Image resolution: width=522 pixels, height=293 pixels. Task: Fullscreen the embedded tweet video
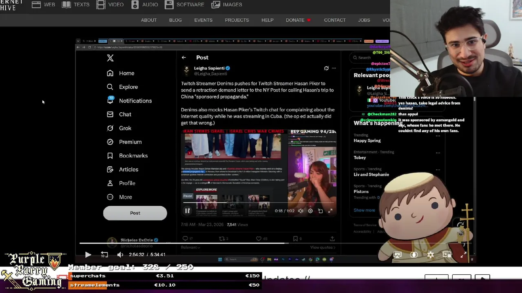330,211
